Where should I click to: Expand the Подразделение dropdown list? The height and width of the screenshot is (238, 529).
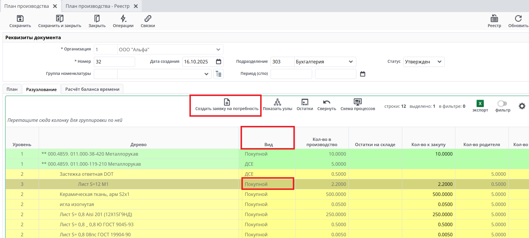[351, 62]
